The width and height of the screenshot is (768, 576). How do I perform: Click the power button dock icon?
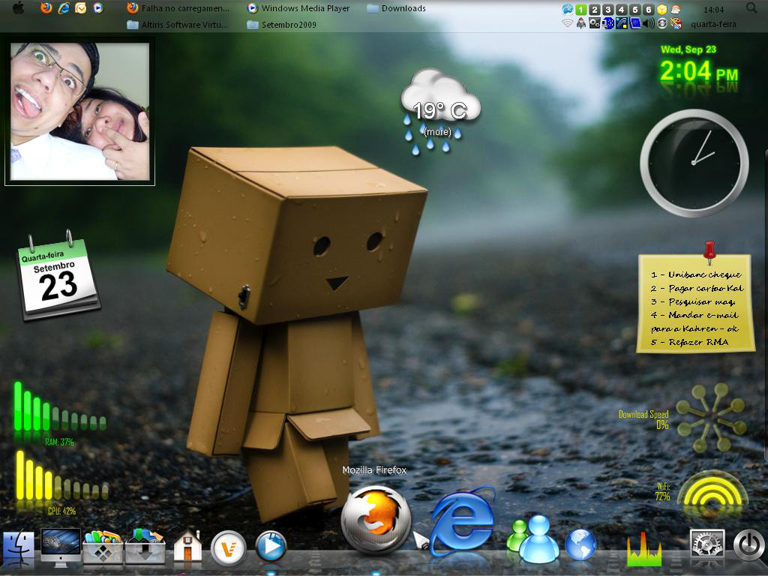point(748,544)
